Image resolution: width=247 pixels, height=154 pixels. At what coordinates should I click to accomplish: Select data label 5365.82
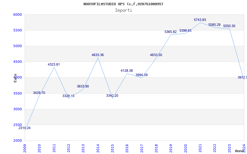171,32
